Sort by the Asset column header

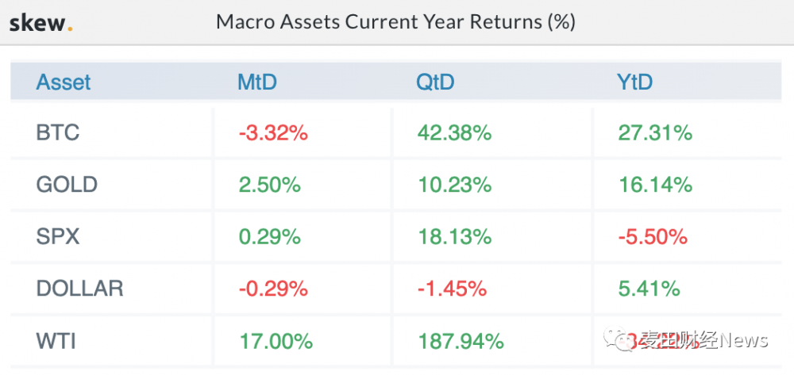pos(64,82)
